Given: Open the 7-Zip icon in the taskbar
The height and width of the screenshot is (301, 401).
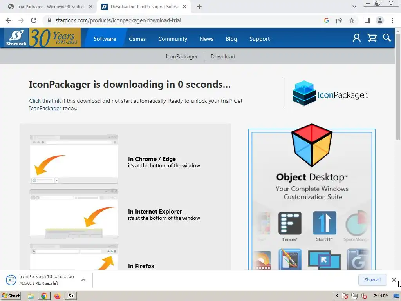Looking at the screenshot, I should pyautogui.click(x=71, y=296).
